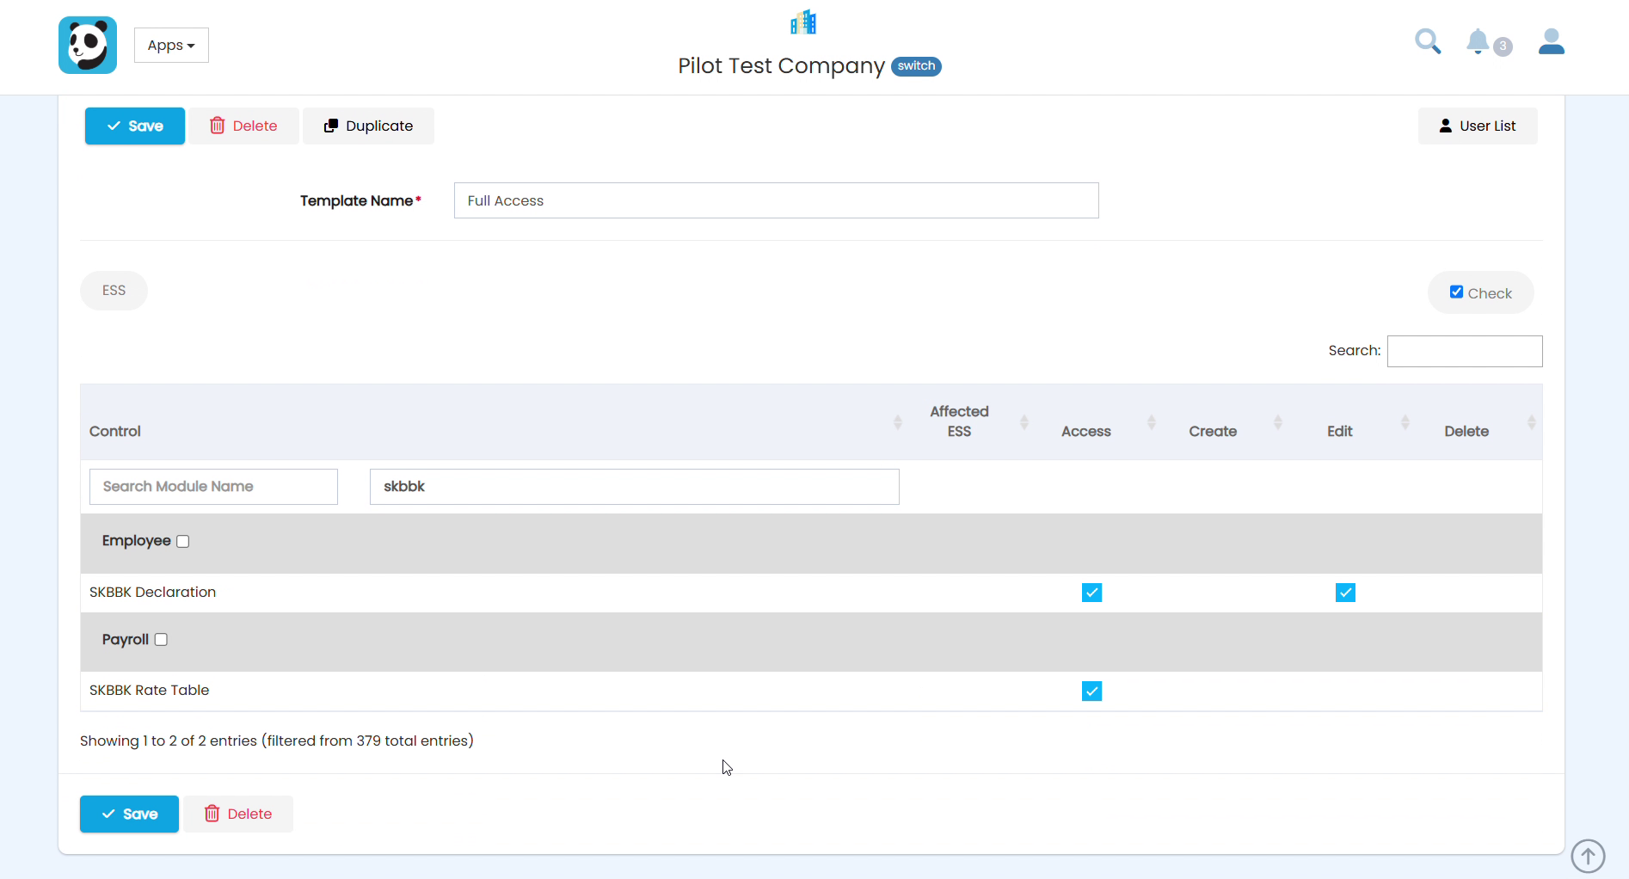
Task: Click the Search Module Name field
Action: [213, 487]
